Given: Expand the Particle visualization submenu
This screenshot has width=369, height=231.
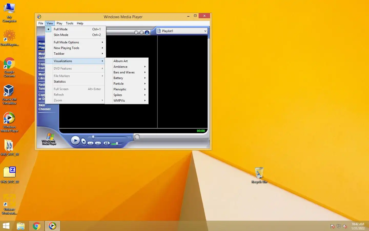Looking at the screenshot, I should click(127, 84).
